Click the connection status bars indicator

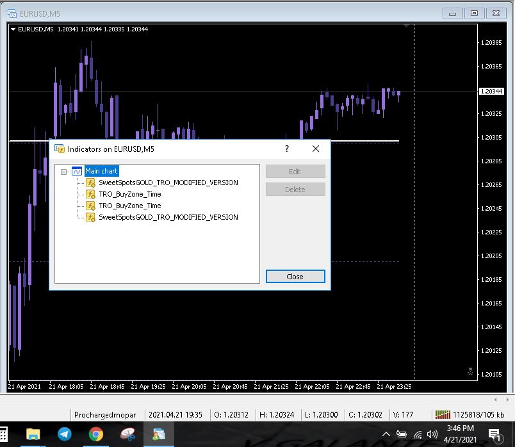442,414
